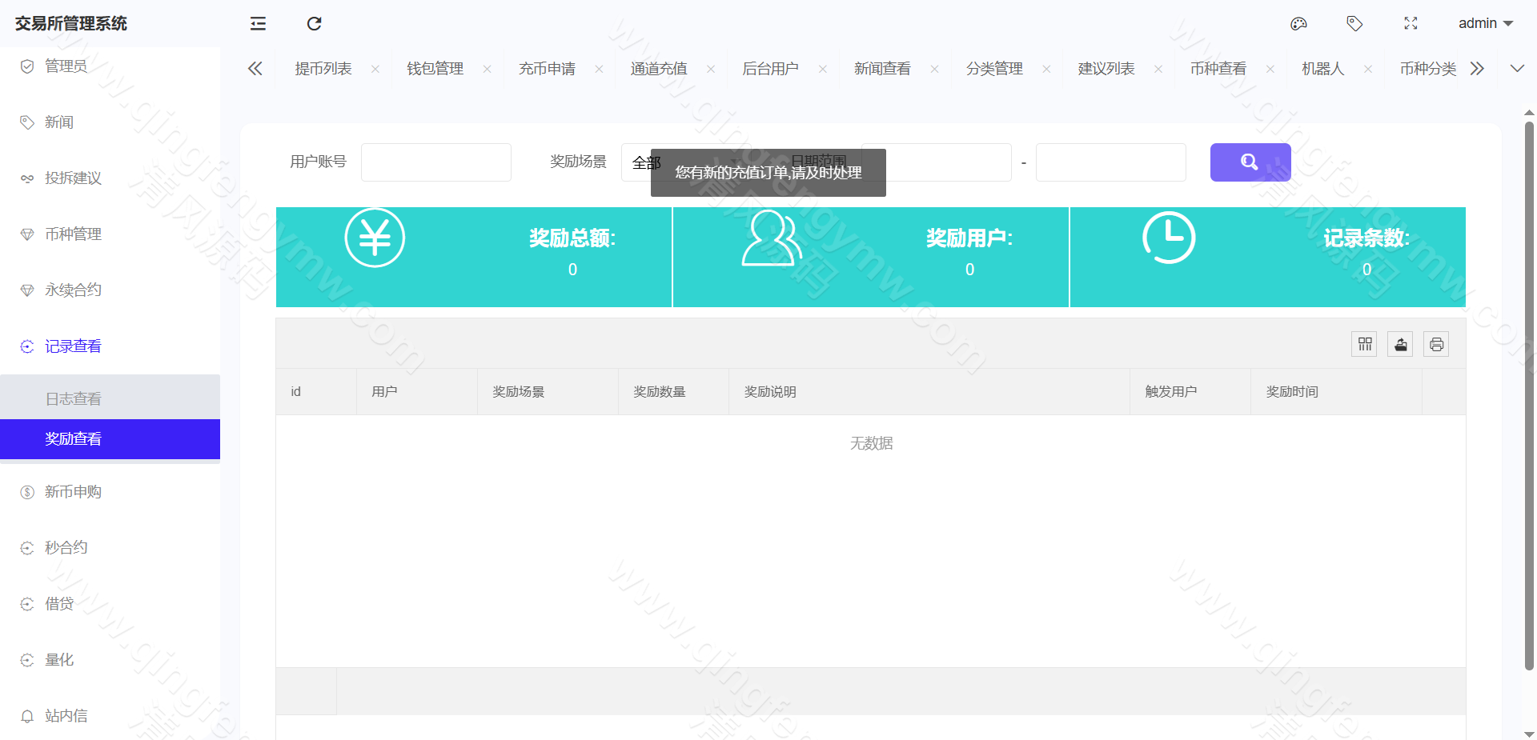
Task: Print the reward table
Action: (x=1436, y=344)
